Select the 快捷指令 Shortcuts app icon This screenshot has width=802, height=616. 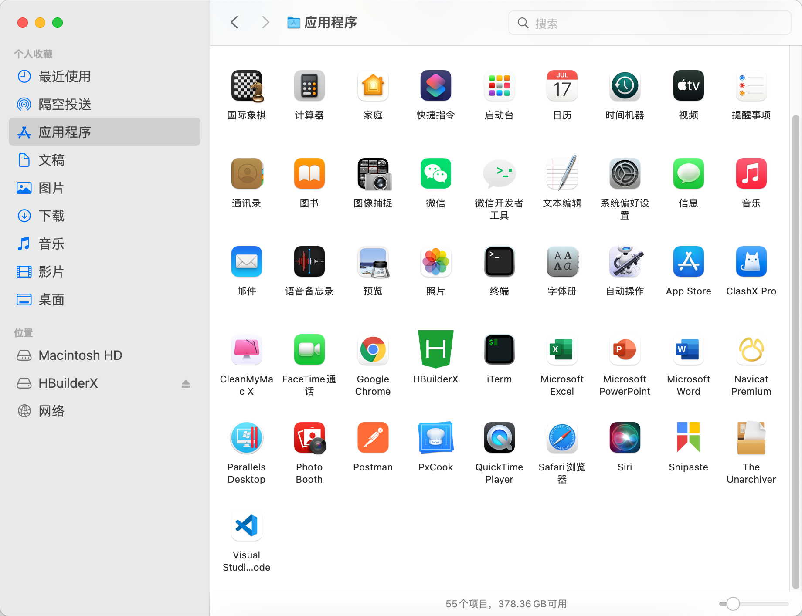[436, 86]
